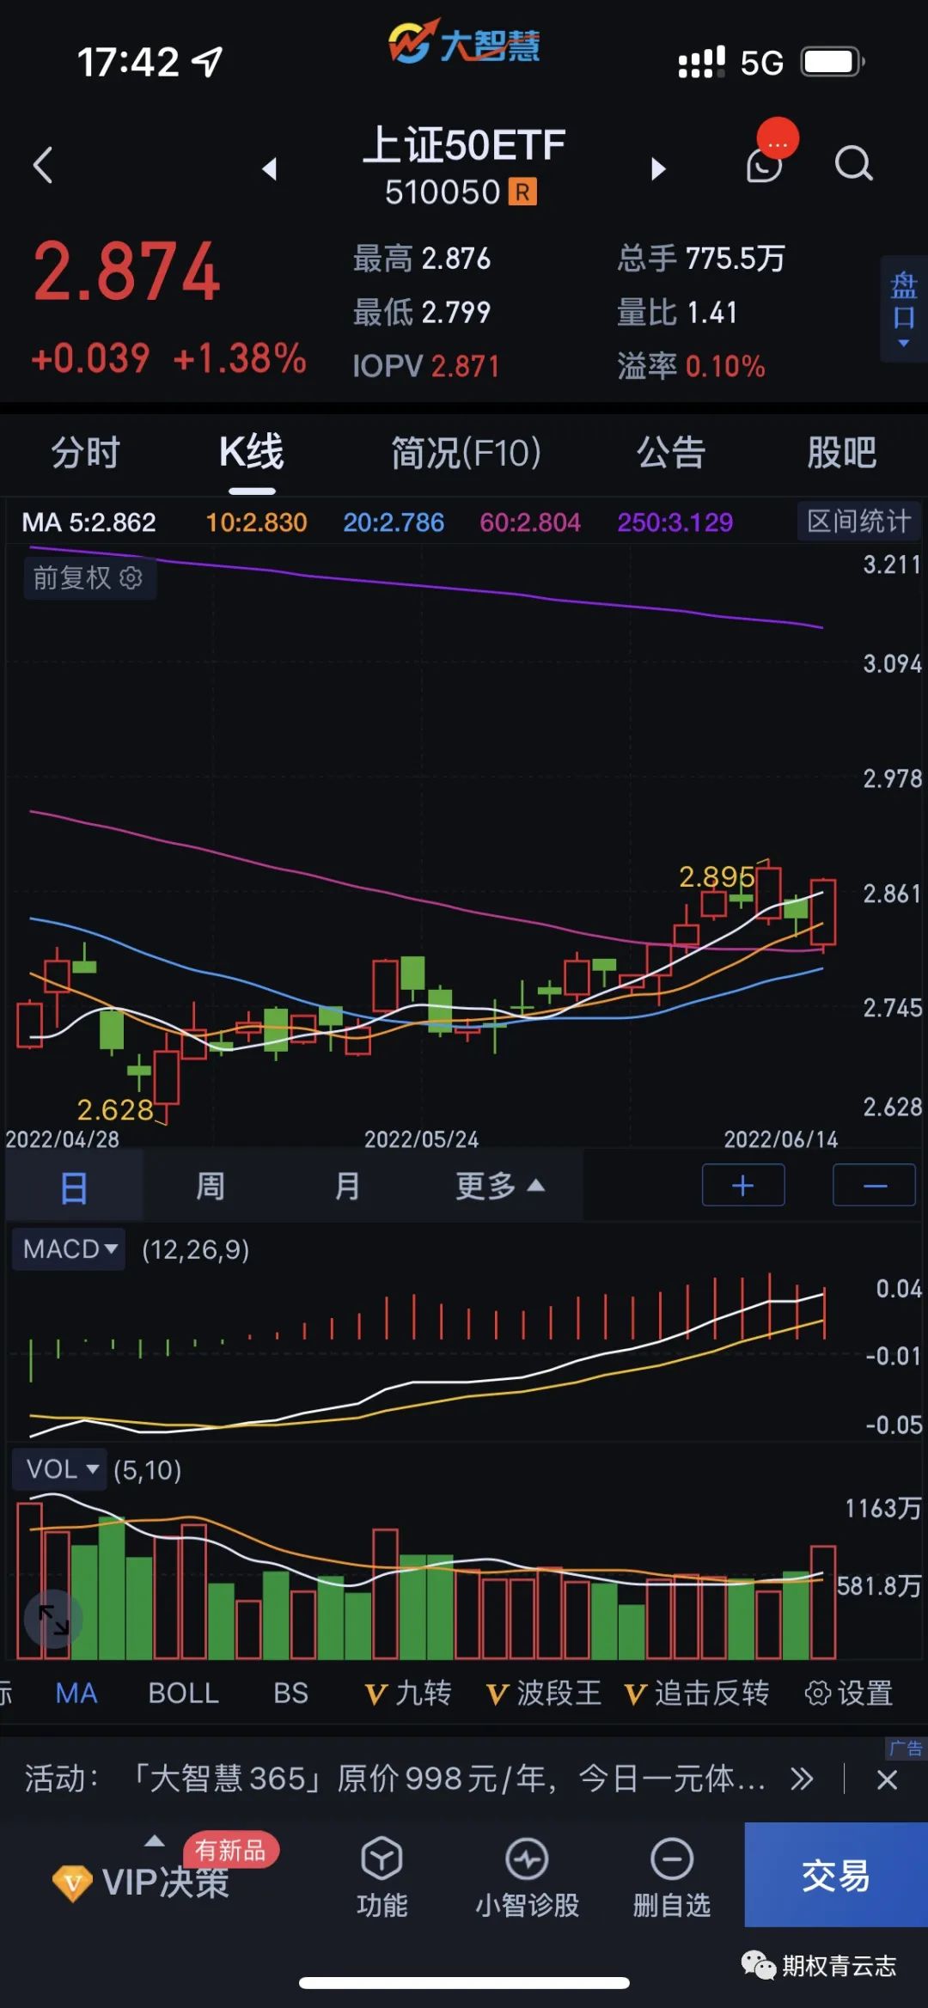928x2008 pixels.
Task: Expand the 更多 period options
Action: (499, 1187)
